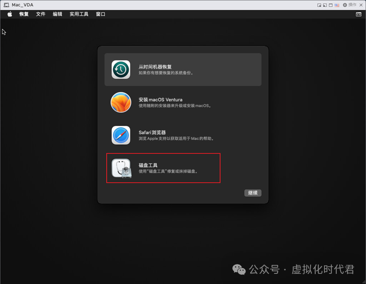Open the 实用工具 menu
This screenshot has height=284, width=366.
tap(79, 14)
